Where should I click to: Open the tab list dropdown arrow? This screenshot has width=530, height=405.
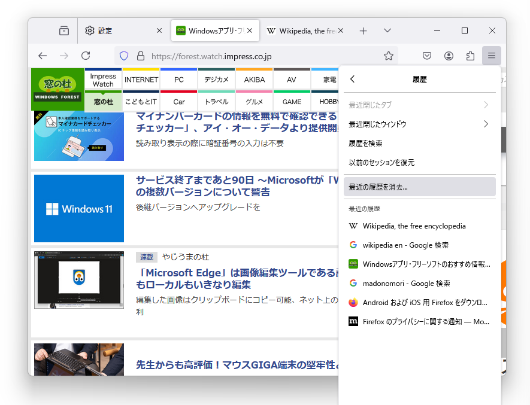387,30
